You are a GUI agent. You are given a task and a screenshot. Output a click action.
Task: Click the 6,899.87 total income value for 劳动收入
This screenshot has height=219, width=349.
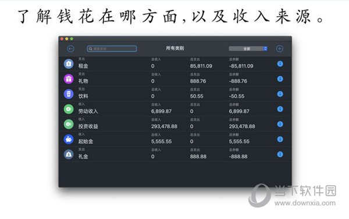point(161,111)
